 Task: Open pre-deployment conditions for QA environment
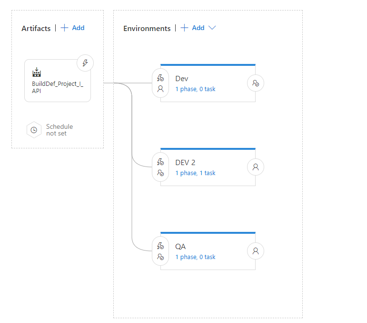point(160,251)
